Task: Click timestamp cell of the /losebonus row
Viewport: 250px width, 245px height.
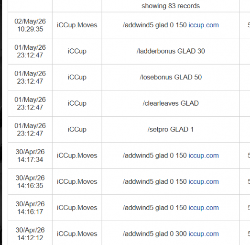Action: 30,77
